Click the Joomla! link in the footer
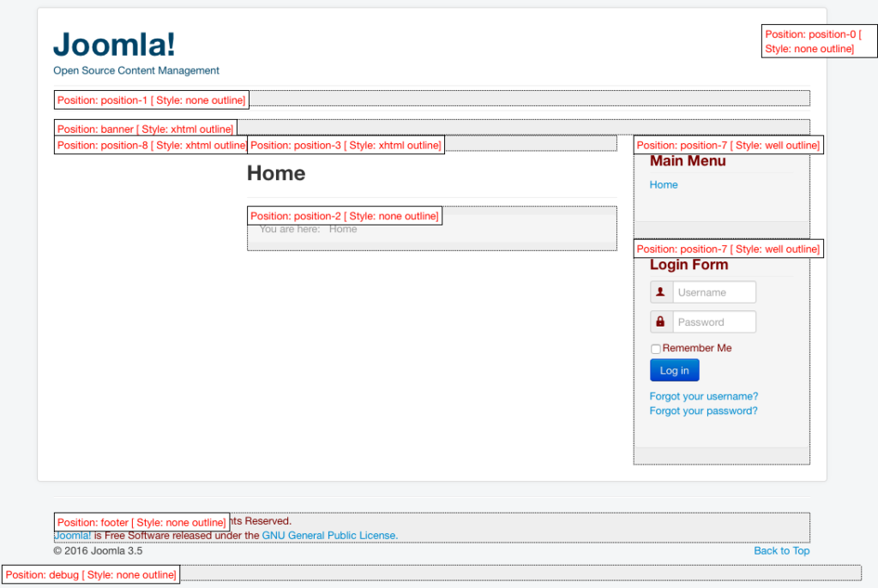 [x=72, y=536]
